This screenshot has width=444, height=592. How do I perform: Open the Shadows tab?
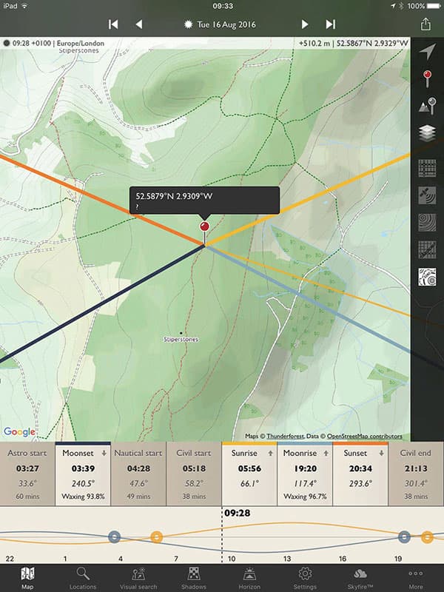[x=194, y=578]
